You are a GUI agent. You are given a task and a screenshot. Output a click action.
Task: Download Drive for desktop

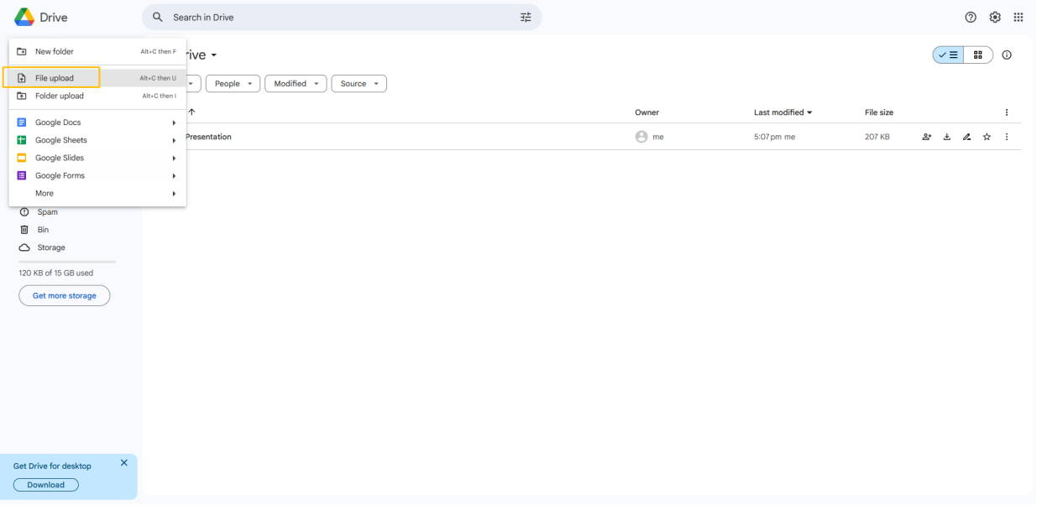pos(45,484)
